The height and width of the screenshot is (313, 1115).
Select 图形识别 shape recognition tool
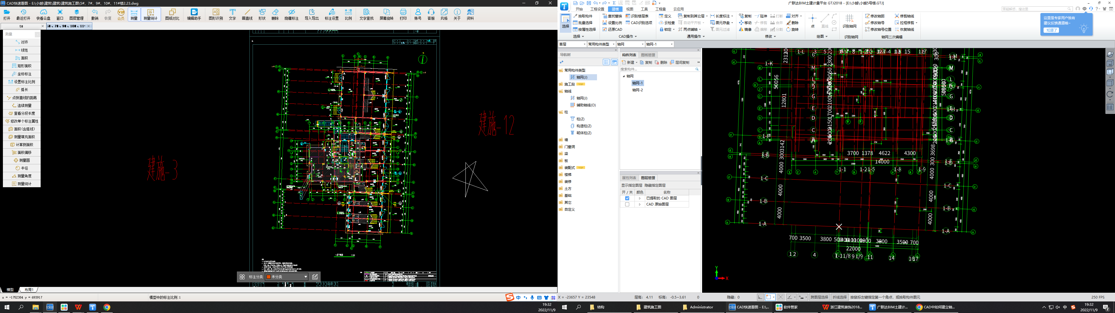click(x=215, y=14)
